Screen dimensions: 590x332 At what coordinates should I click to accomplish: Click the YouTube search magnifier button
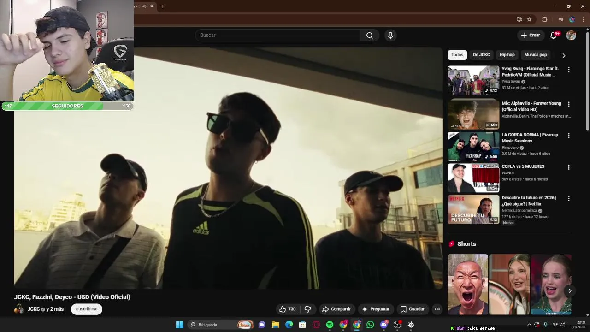370,36
